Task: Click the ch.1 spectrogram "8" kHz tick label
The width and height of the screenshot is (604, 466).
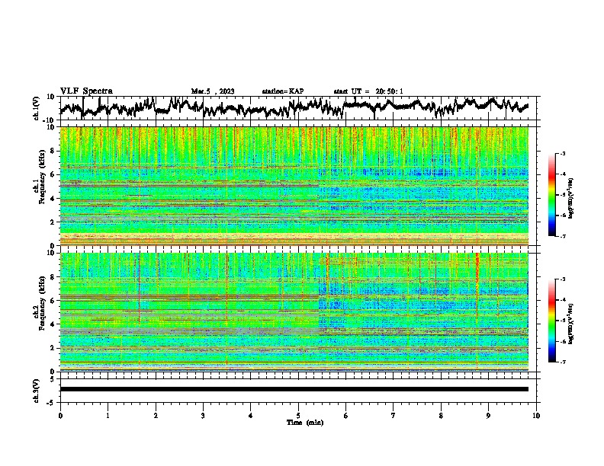Action: pyautogui.click(x=53, y=151)
